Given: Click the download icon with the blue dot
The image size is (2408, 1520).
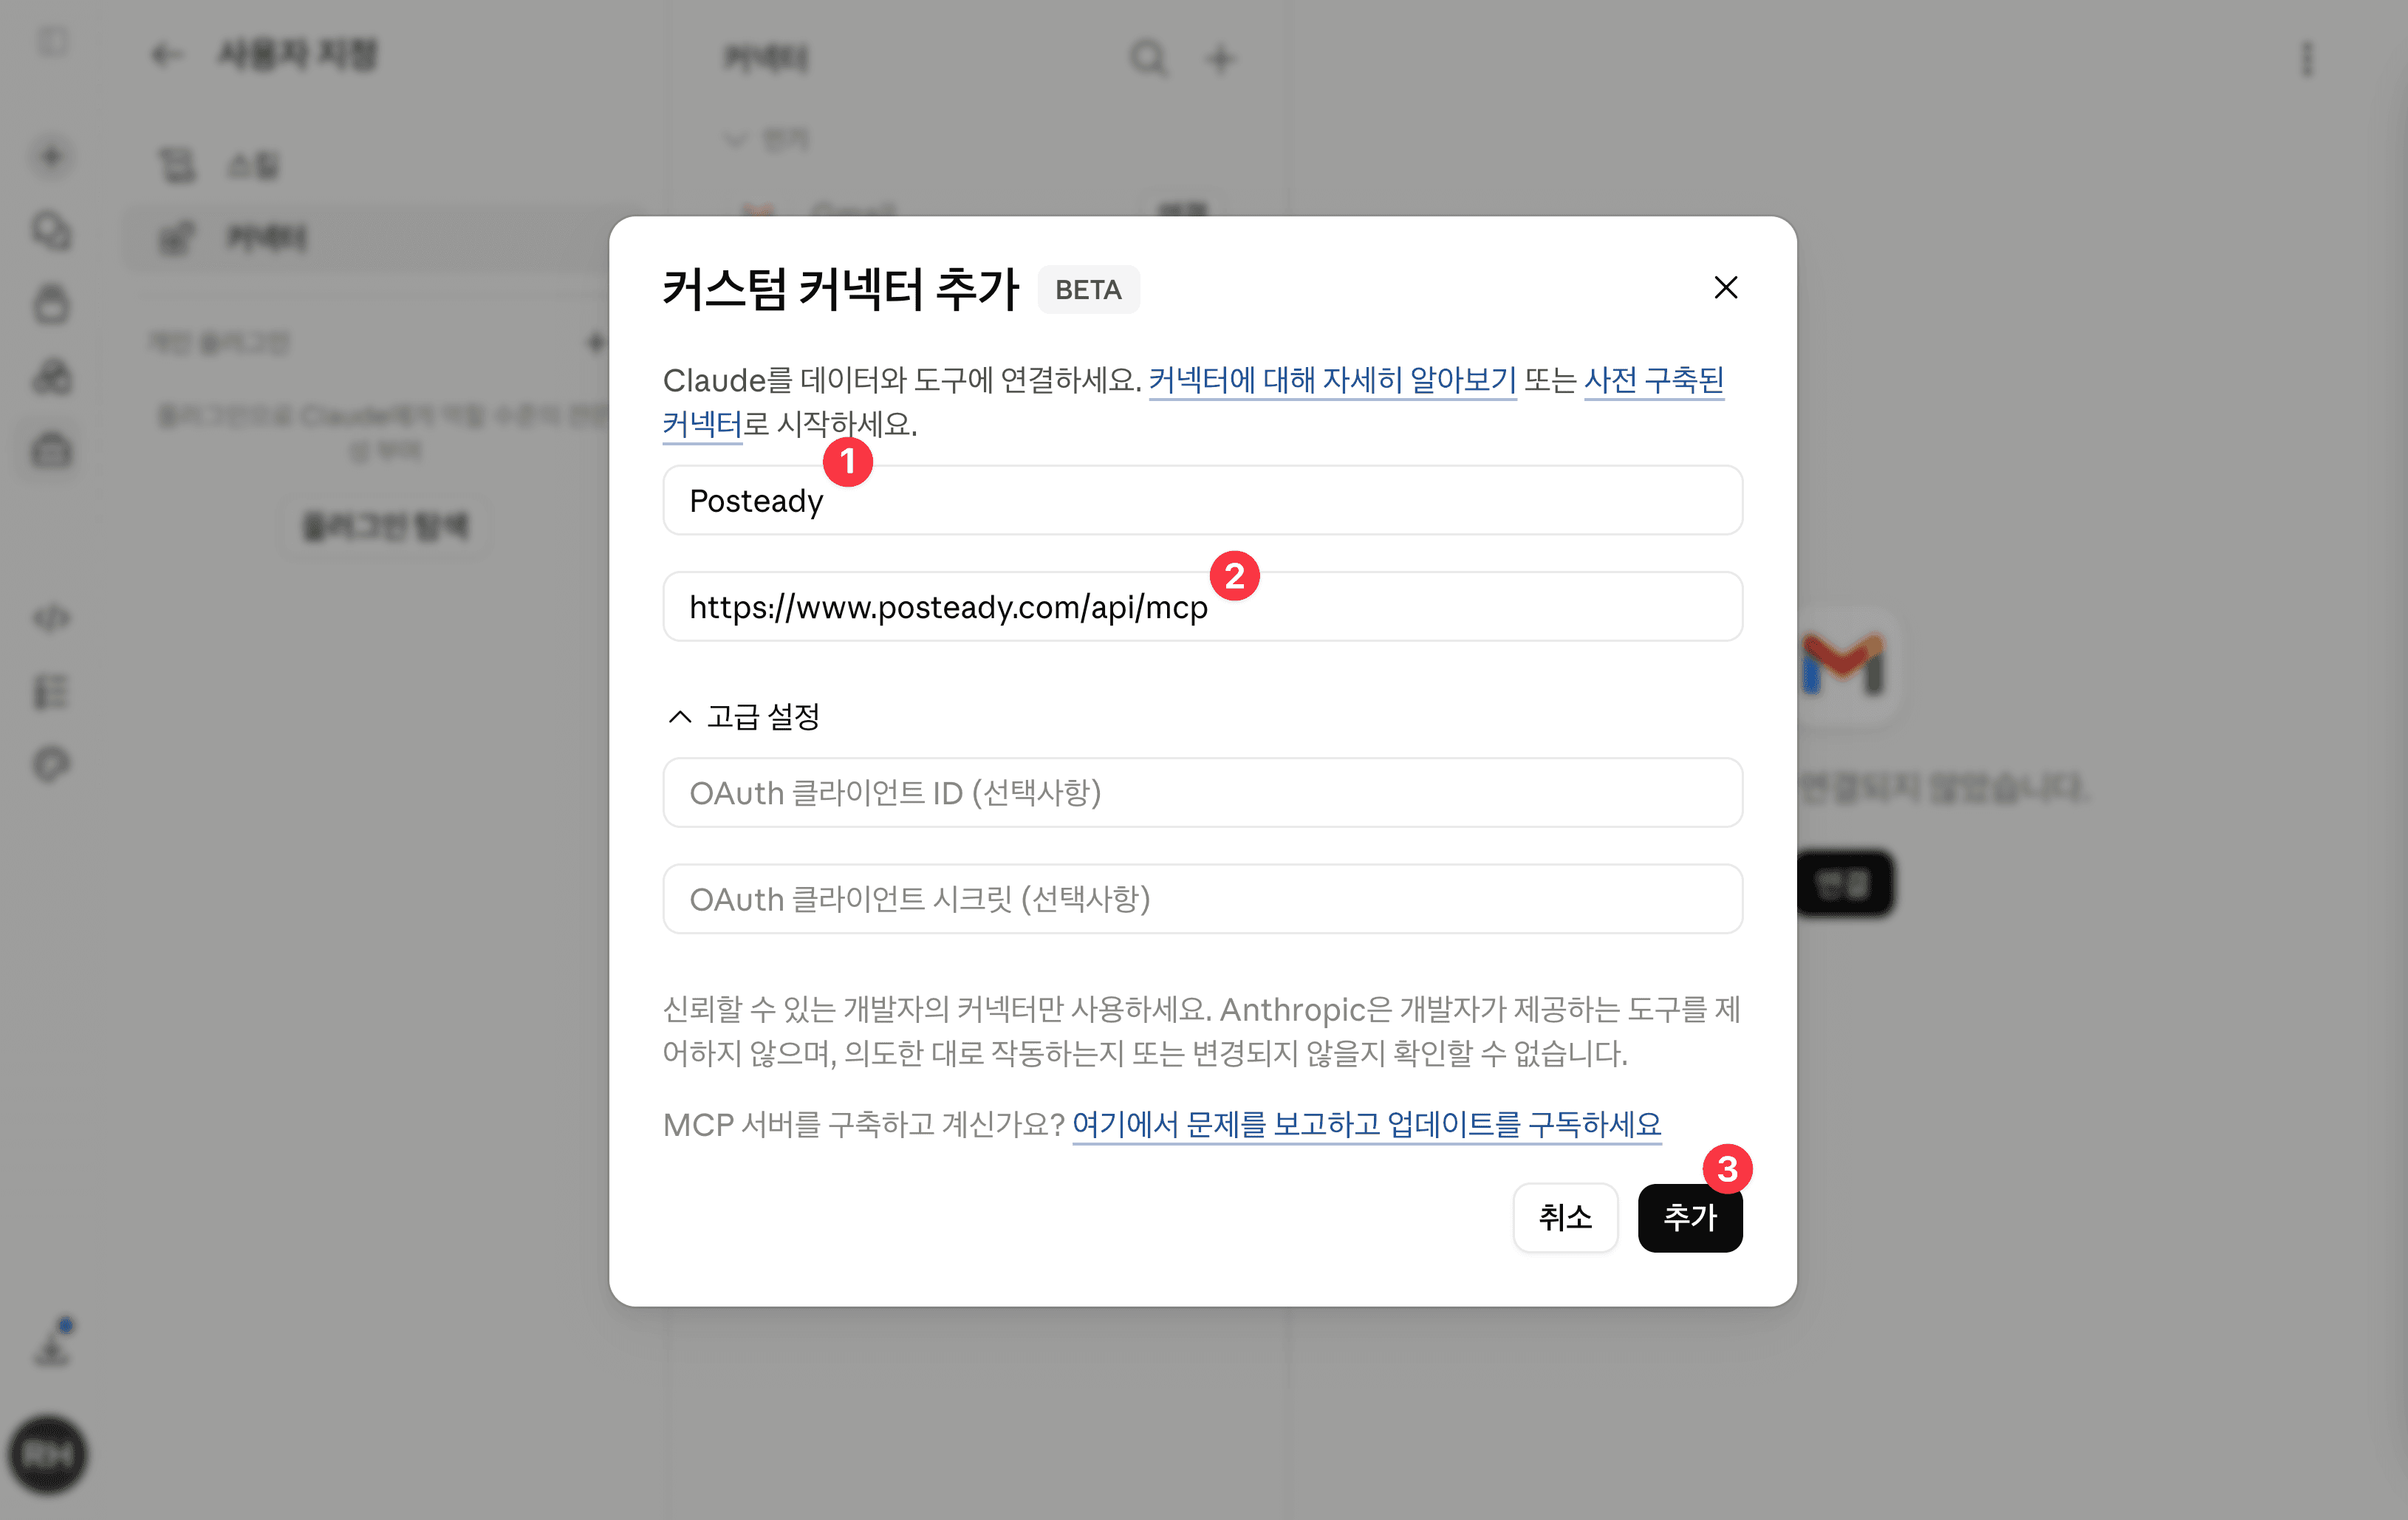Looking at the screenshot, I should point(52,1342).
